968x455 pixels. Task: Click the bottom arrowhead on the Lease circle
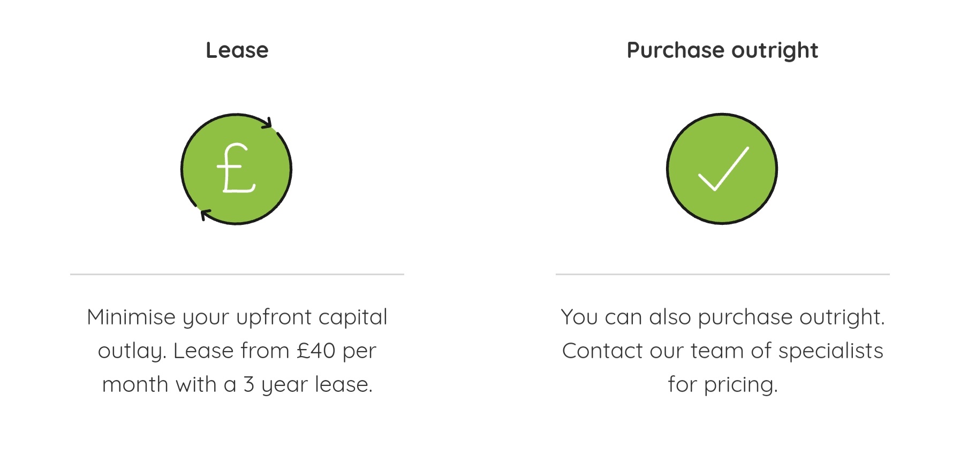coord(205,214)
